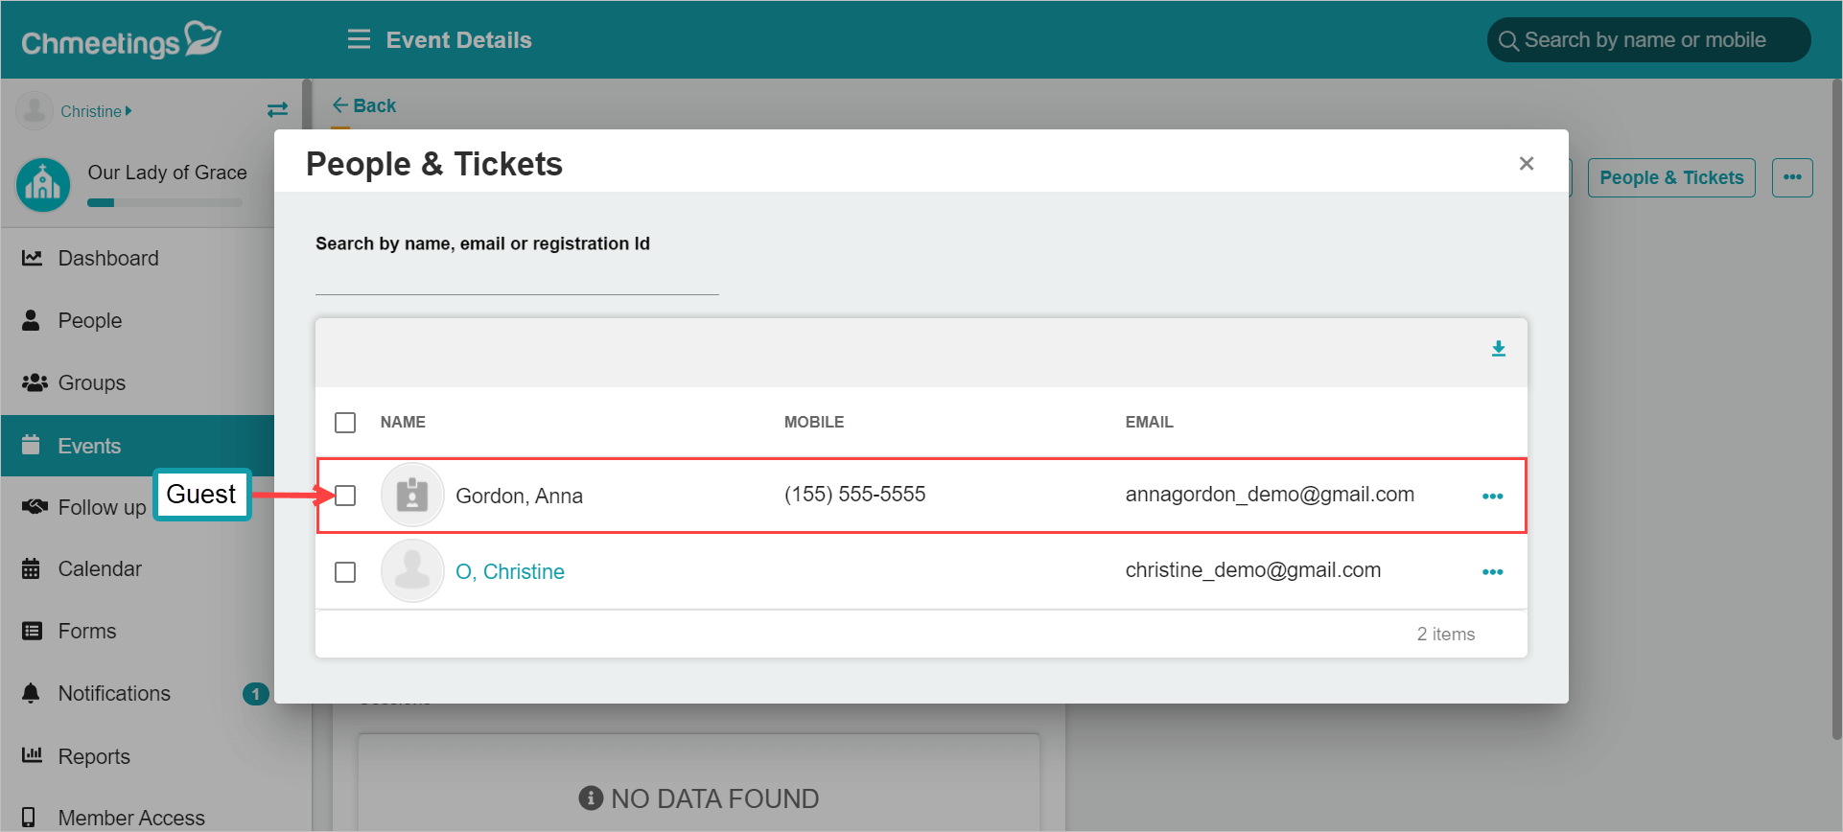Click the Calendar grid icon
This screenshot has width=1843, height=832.
click(x=31, y=568)
